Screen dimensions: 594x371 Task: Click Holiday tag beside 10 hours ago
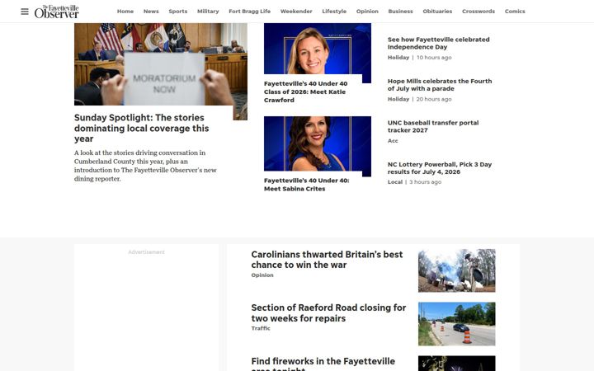pyautogui.click(x=398, y=58)
